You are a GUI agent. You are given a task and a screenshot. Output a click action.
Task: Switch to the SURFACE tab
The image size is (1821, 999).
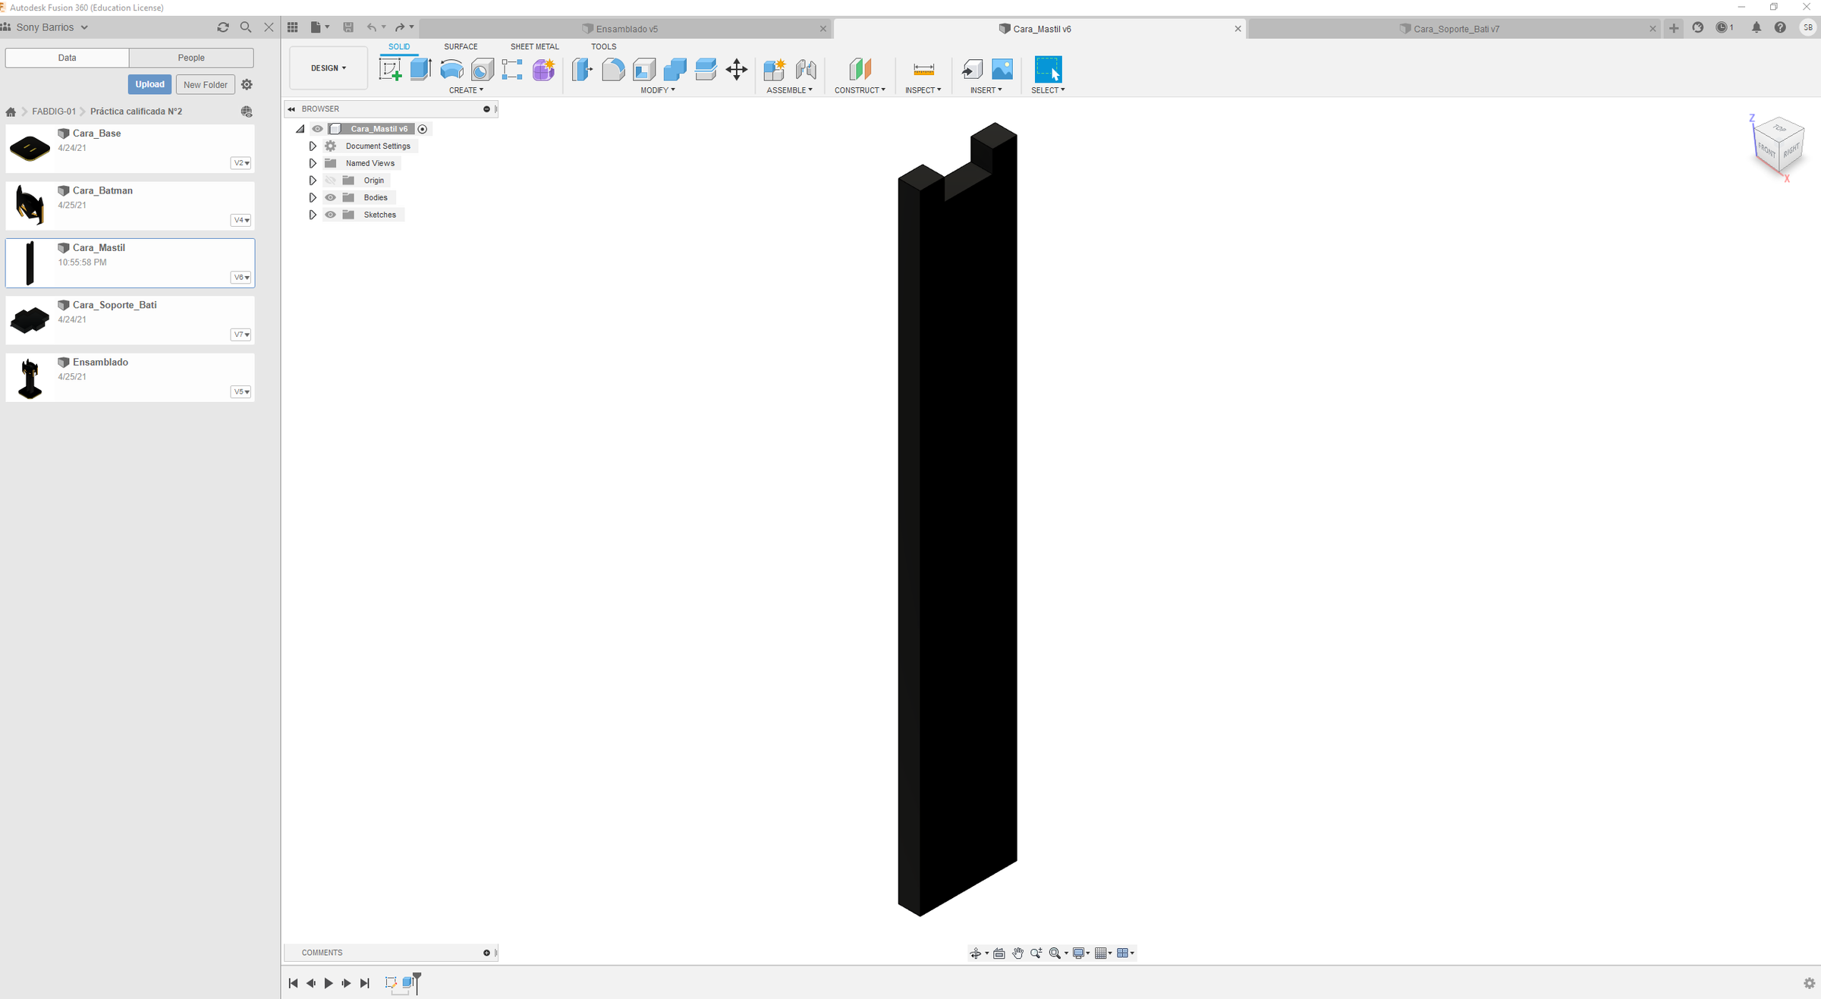[461, 47]
